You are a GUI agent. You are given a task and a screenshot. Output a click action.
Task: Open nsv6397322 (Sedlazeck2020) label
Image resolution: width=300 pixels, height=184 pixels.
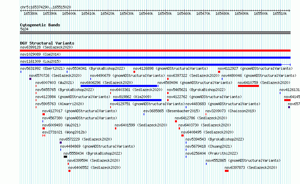(x=193, y=75)
